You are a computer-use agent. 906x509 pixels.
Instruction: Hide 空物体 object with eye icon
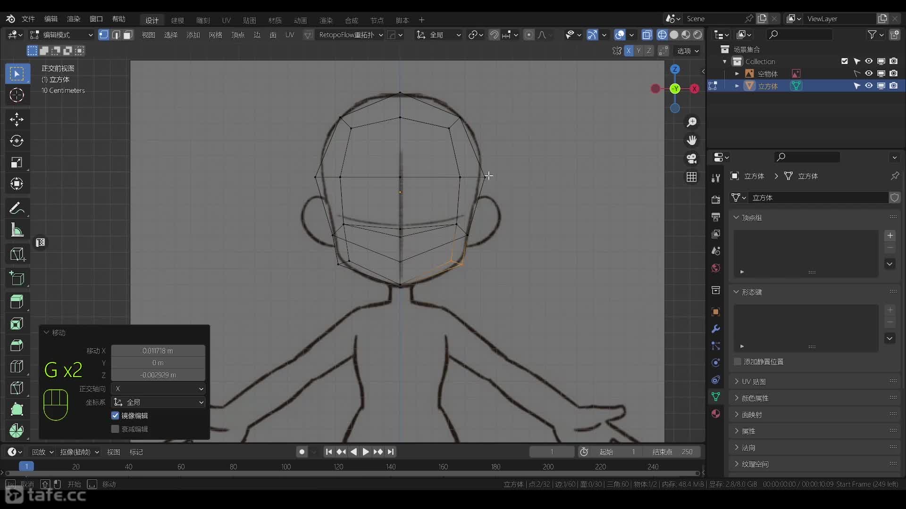point(869,74)
